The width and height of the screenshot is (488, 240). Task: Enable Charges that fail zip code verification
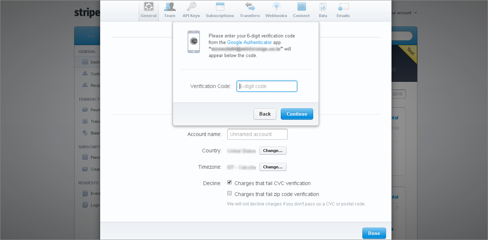[229, 193]
